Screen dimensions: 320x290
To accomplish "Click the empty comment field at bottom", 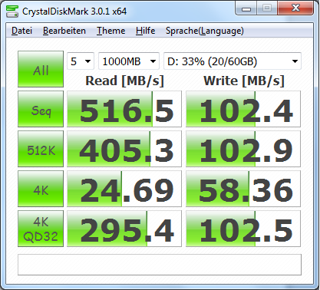I will coord(160,265).
